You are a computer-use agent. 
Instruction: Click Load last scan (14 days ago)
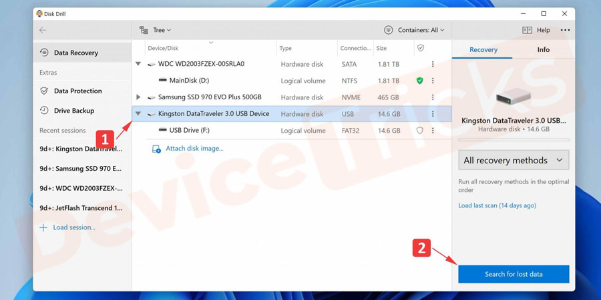click(x=497, y=206)
